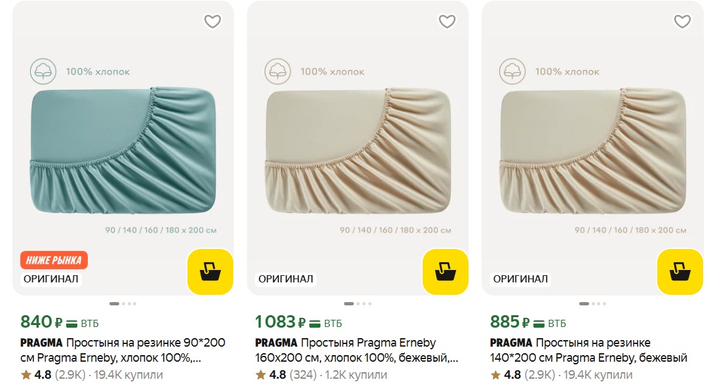This screenshot has width=709, height=384.
Task: Toggle wishlist heart on 160x200 beige sheet
Action: click(447, 22)
